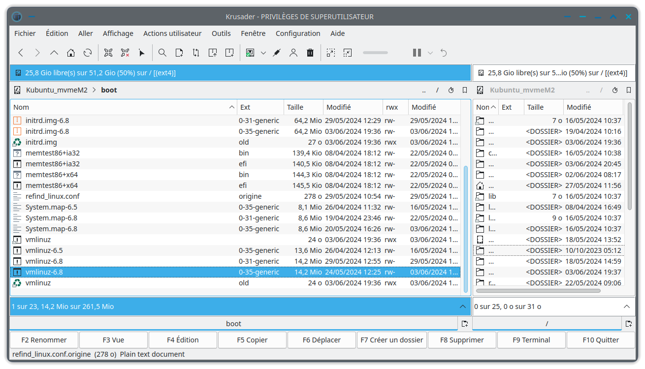
Task: Click the Krusader app icon in title bar
Action: (x=17, y=17)
